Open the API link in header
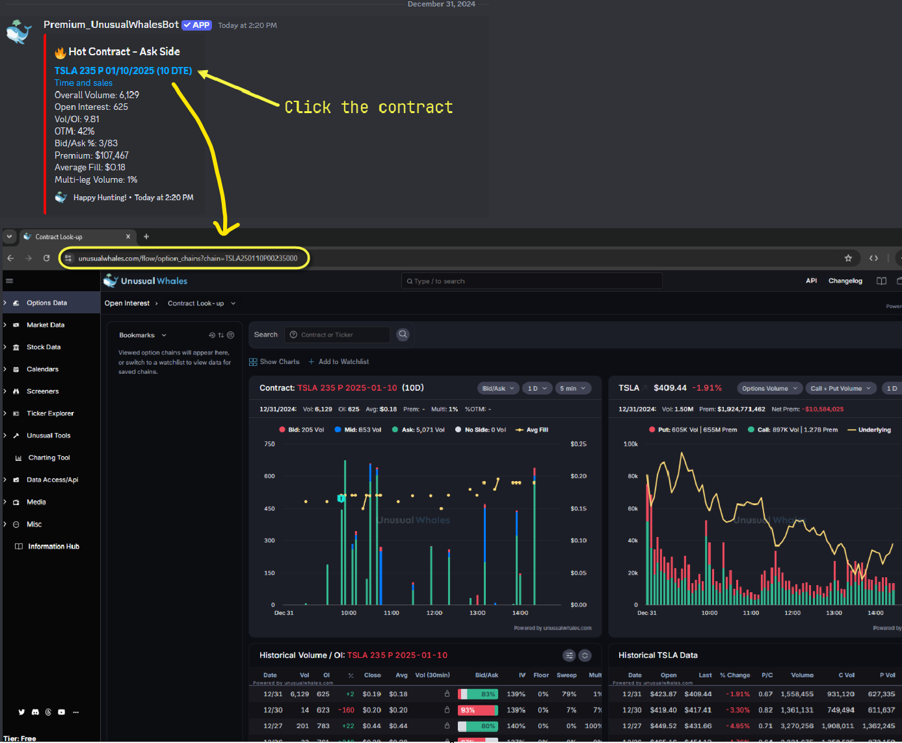 coord(812,281)
